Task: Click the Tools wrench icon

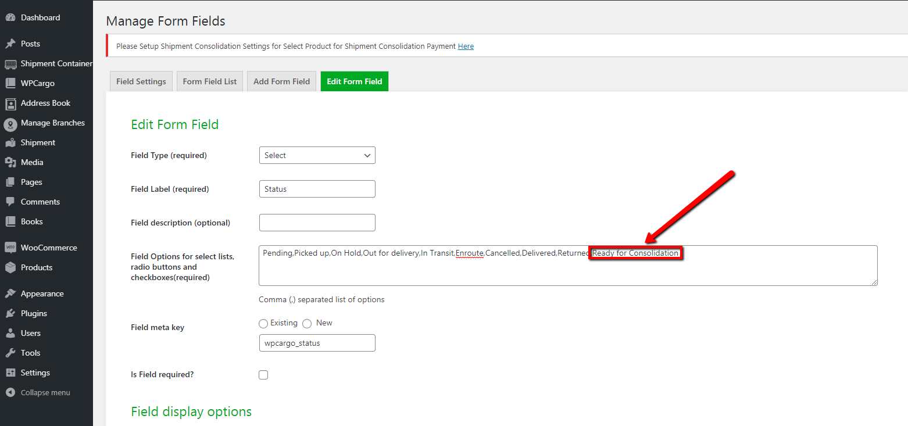Action: point(10,353)
